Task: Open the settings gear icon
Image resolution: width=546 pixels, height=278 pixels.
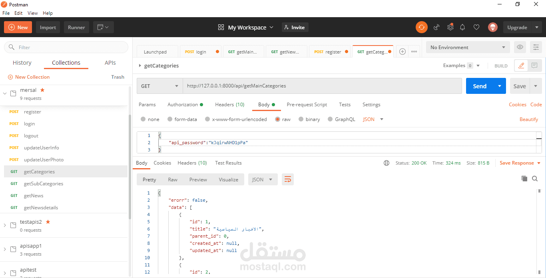Action: click(450, 27)
